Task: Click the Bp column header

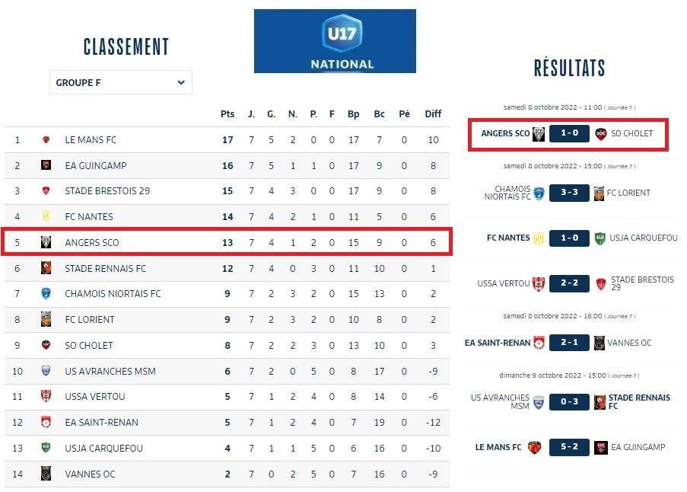Action: [354, 114]
